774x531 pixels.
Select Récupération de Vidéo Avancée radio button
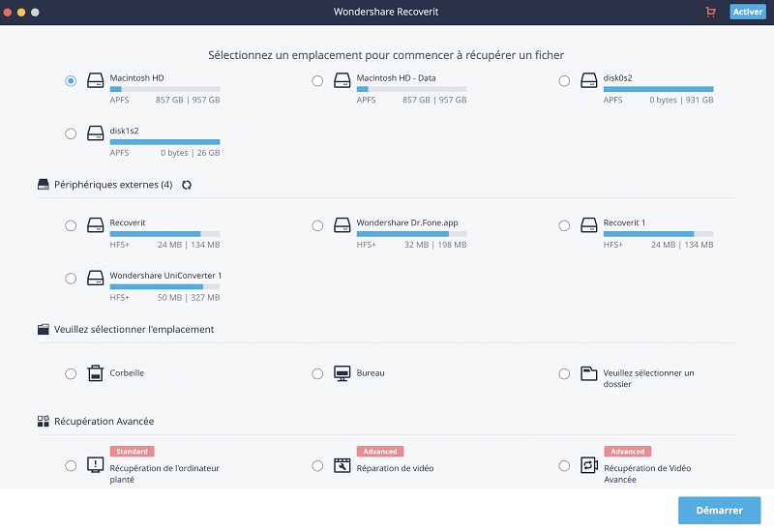click(564, 466)
